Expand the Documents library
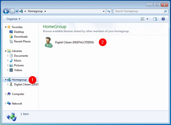This screenshot has height=125, width=171. click(x=8, y=56)
